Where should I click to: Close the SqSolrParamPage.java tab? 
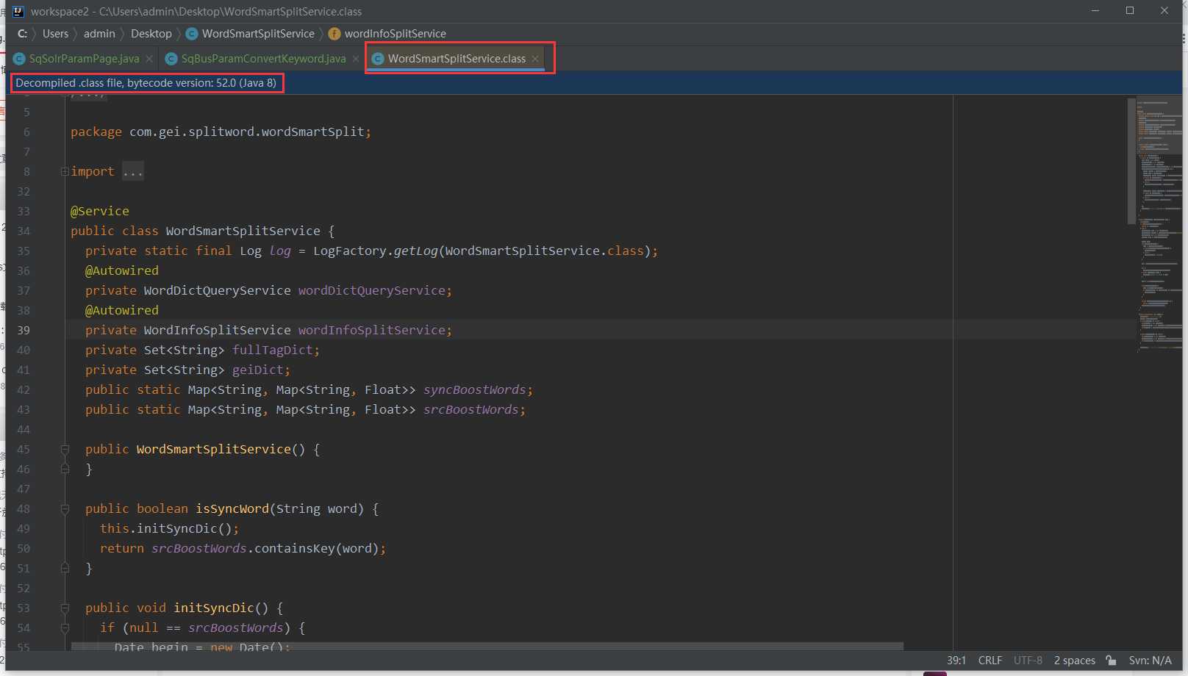point(149,59)
